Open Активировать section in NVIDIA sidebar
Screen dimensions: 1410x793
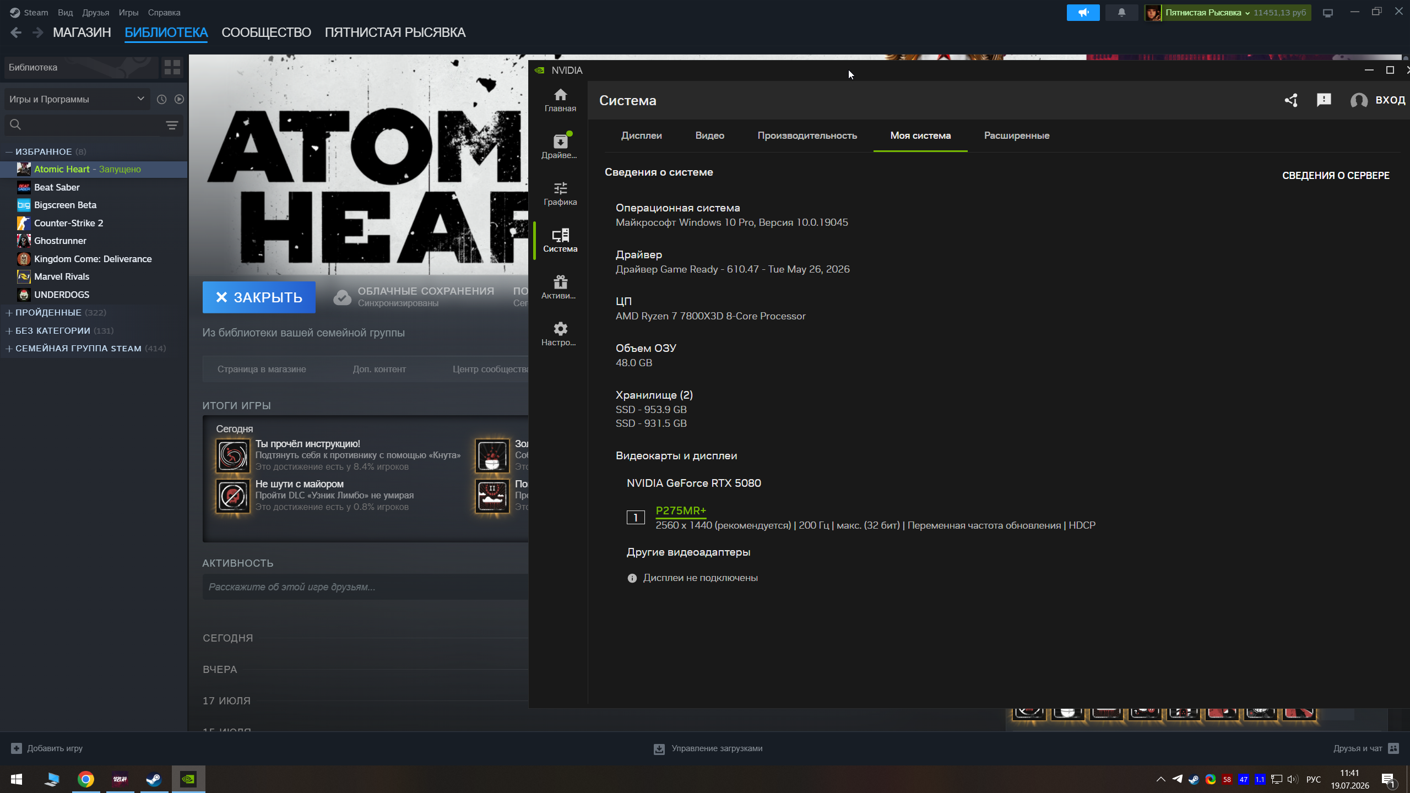[x=560, y=287]
